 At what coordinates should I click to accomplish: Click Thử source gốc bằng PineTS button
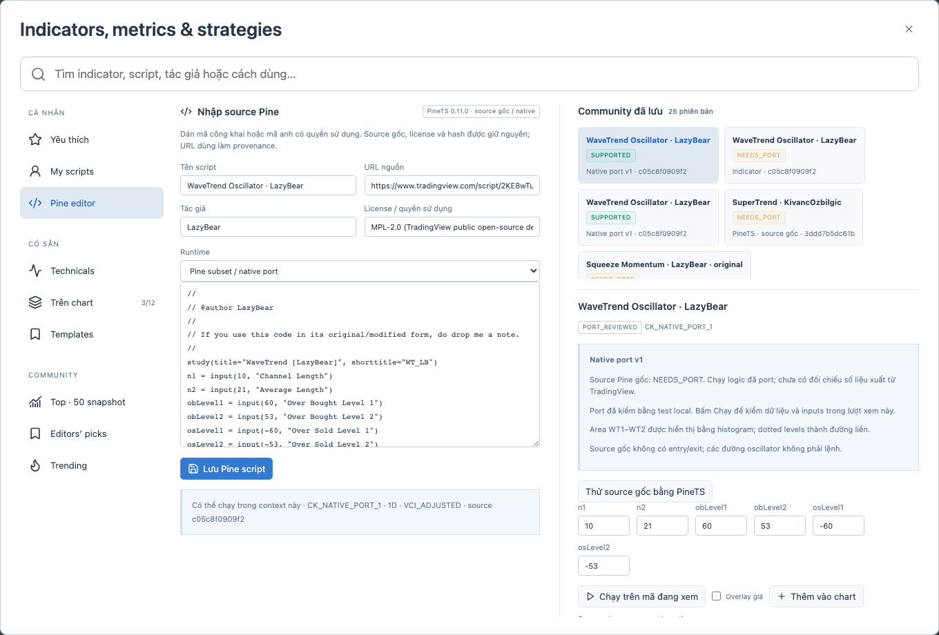tap(645, 491)
